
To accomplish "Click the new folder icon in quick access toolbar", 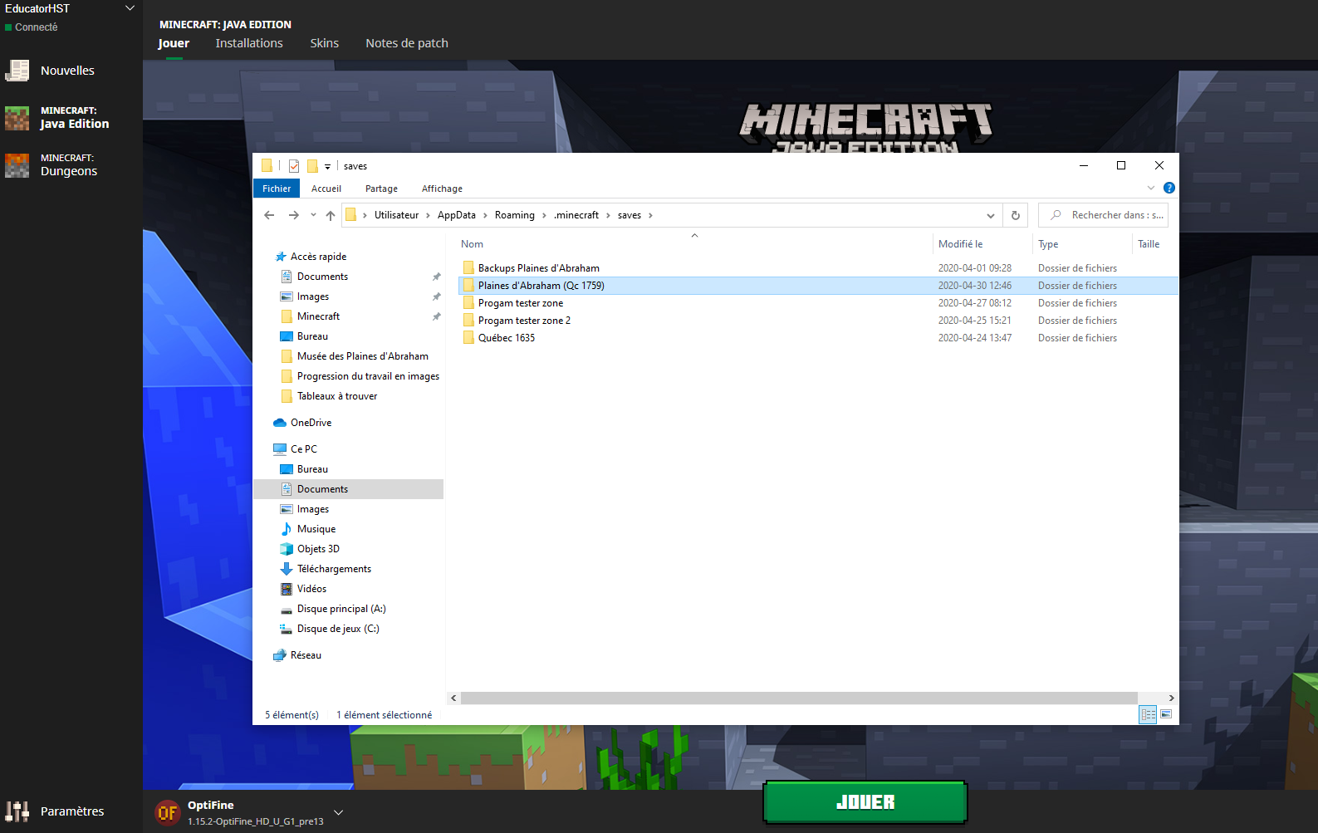I will click(312, 166).
